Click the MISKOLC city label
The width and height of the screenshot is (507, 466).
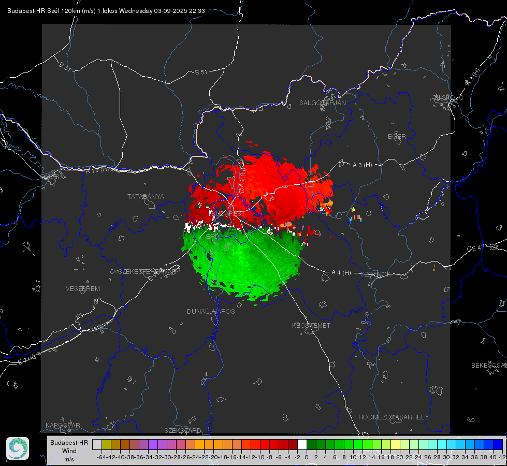[x=449, y=97]
